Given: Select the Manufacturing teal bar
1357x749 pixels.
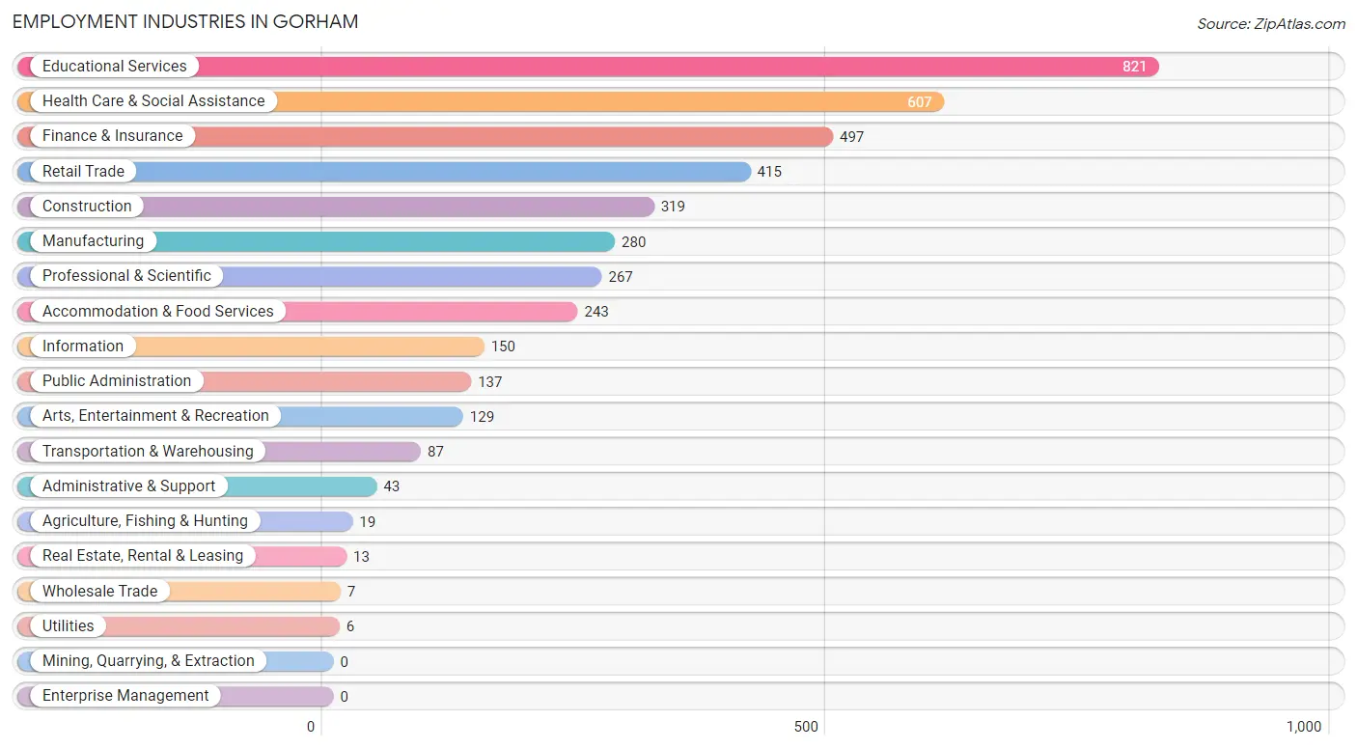Looking at the screenshot, I should 316,241.
